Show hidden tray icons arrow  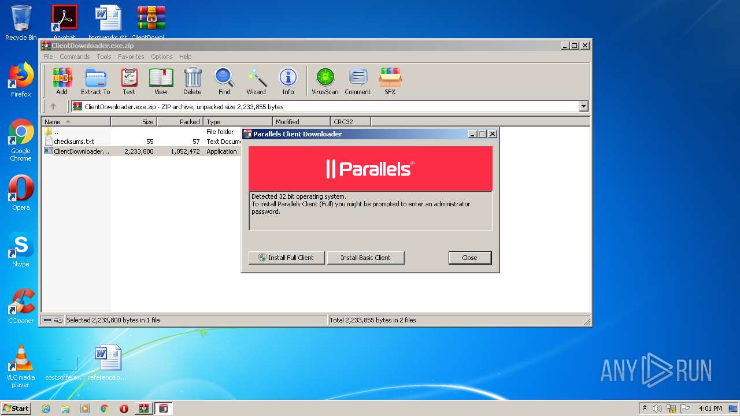pos(645,408)
